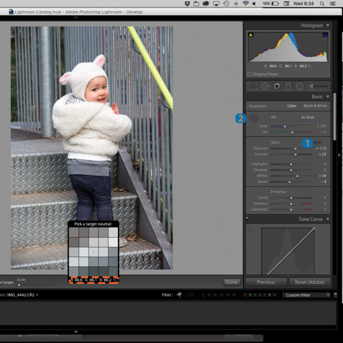Toggle shadow clipping indicator in histogram
The image size is (343, 343).
tap(251, 34)
